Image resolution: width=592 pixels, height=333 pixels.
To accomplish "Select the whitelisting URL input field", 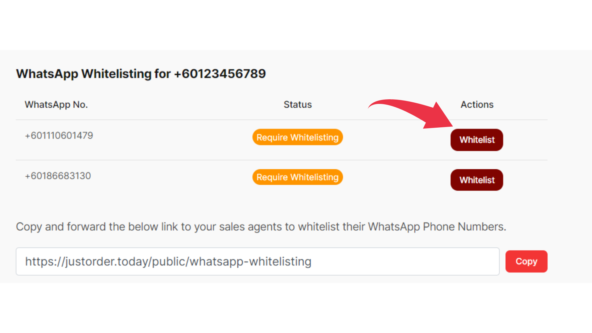I will 257,261.
